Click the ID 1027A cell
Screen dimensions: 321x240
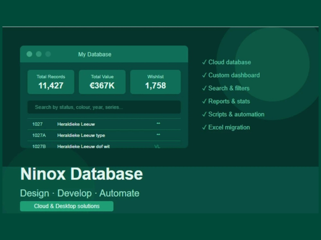[x=39, y=135]
